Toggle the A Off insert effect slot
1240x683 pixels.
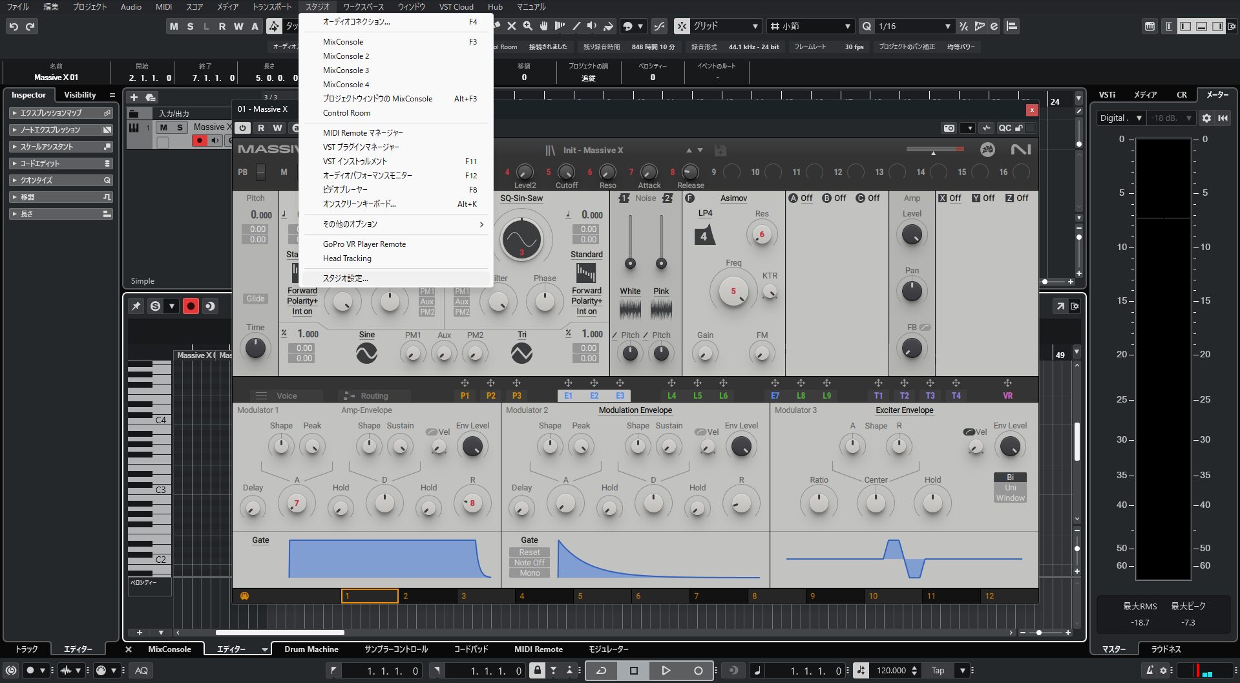[801, 198]
